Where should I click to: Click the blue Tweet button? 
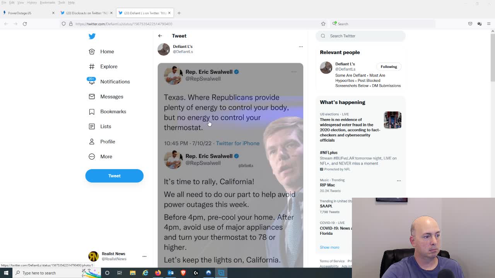114,176
